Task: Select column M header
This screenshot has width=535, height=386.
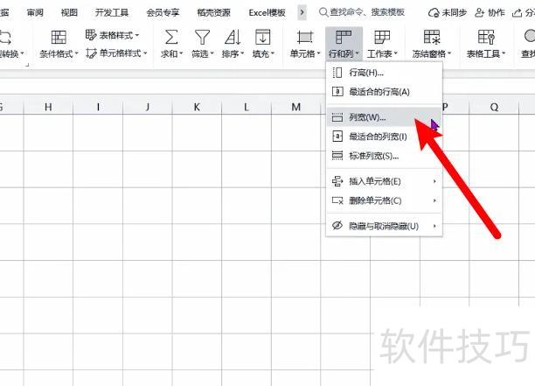Action: point(295,107)
